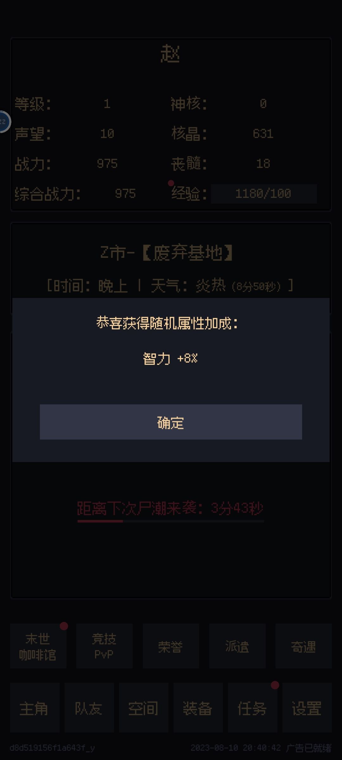Open the 荣誉 honor screen
This screenshot has height=760, width=342.
point(171,646)
